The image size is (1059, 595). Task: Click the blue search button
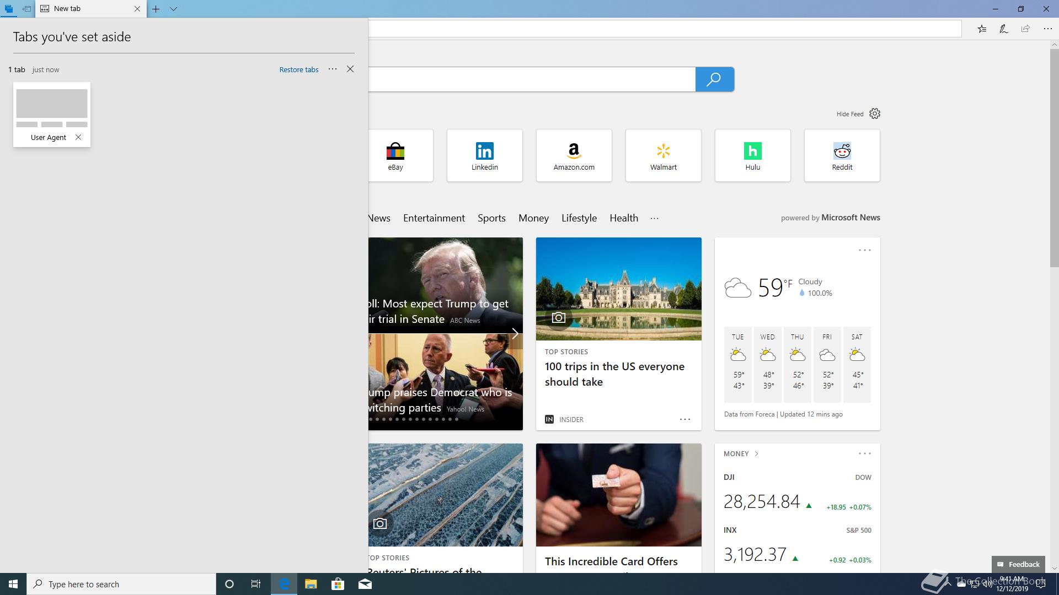pyautogui.click(x=715, y=79)
